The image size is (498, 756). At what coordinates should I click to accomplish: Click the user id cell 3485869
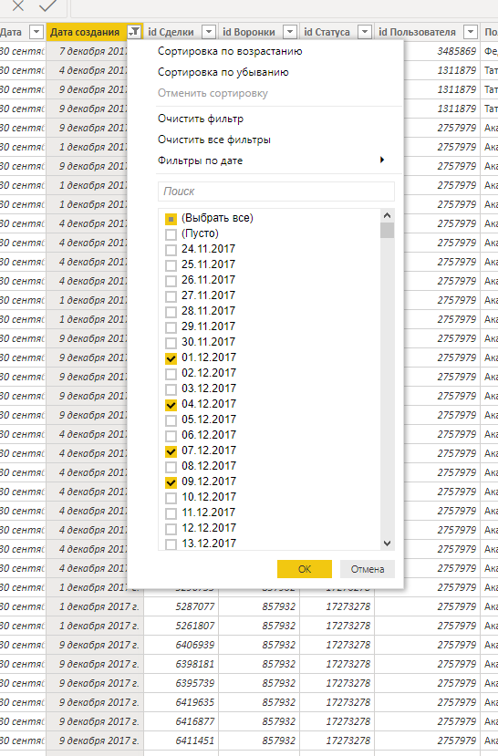click(x=441, y=51)
